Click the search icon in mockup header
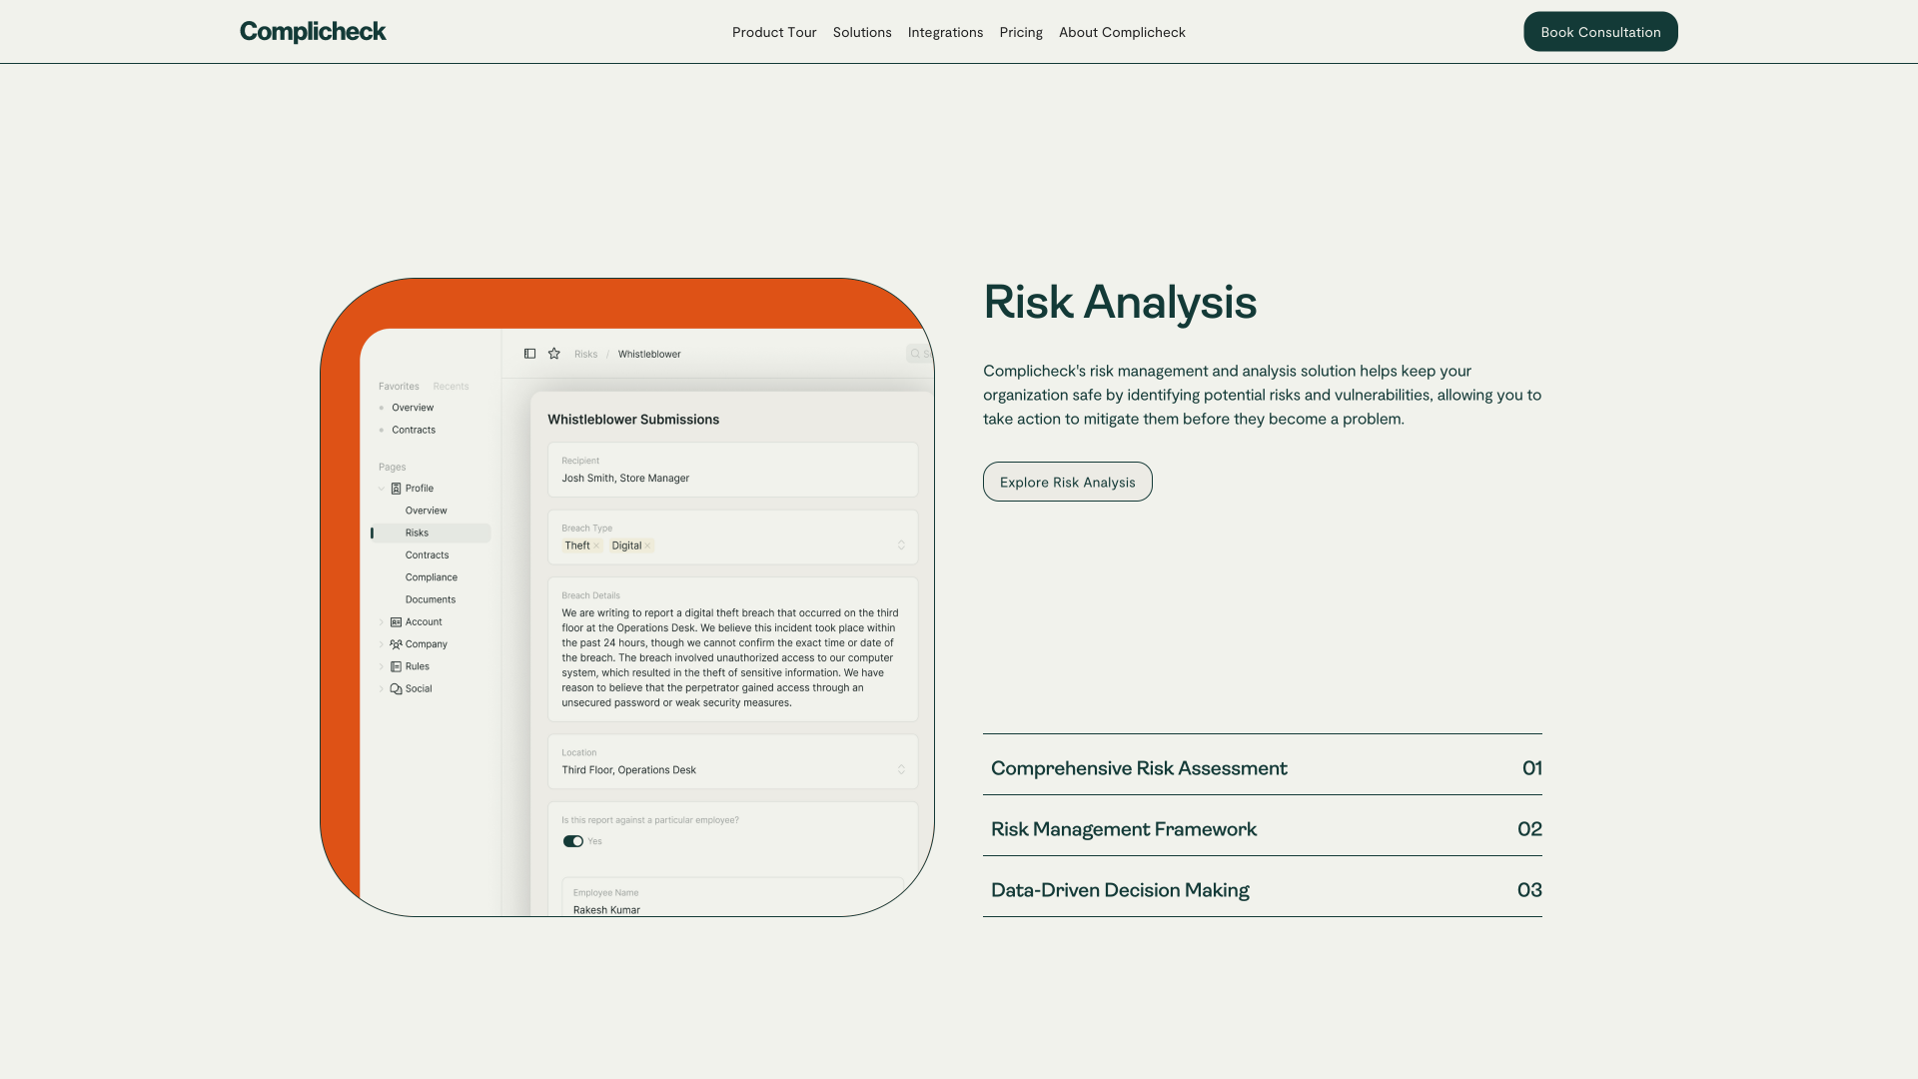1918x1079 pixels. point(915,354)
